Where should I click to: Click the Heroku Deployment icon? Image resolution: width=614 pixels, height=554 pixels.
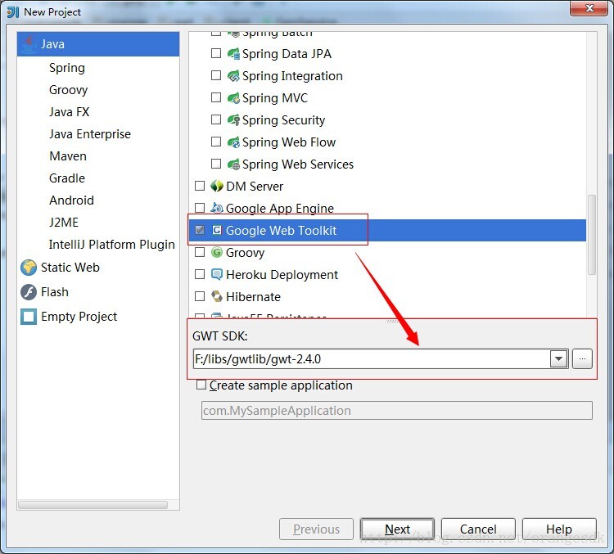coord(217,274)
